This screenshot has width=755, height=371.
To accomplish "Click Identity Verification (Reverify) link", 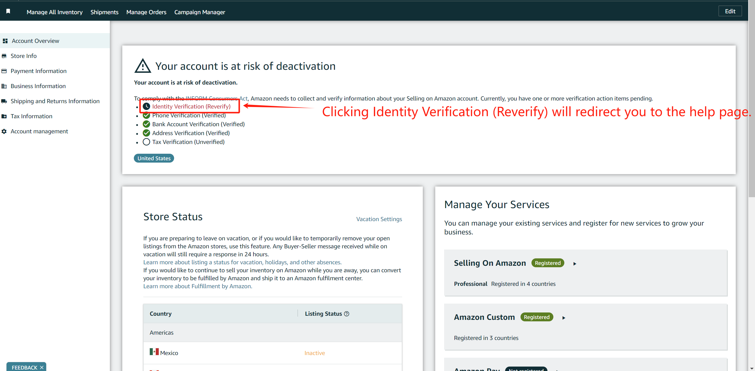I will coord(191,106).
